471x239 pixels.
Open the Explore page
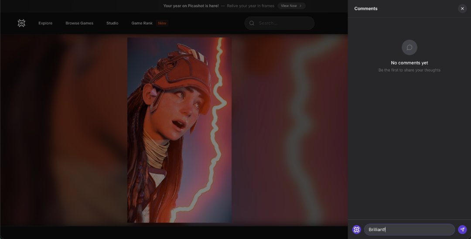(x=45, y=23)
